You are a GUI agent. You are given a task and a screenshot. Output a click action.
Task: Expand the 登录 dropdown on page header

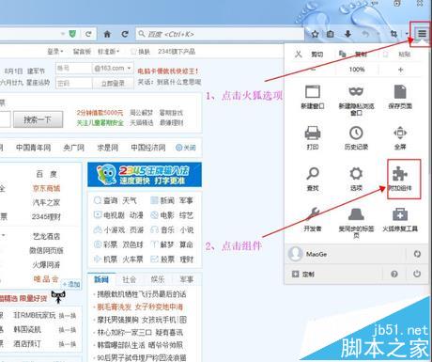55,51
